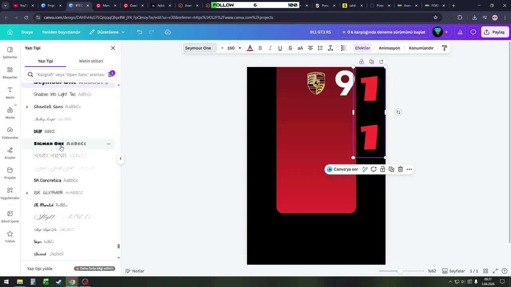The height and width of the screenshot is (287, 511).
Task: Click the font size field 150
Action: pyautogui.click(x=231, y=48)
